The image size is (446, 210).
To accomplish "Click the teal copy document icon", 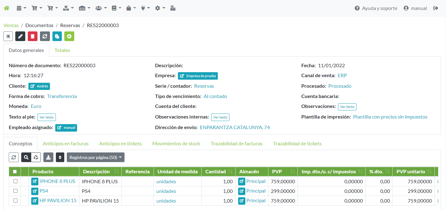I will point(57,36).
